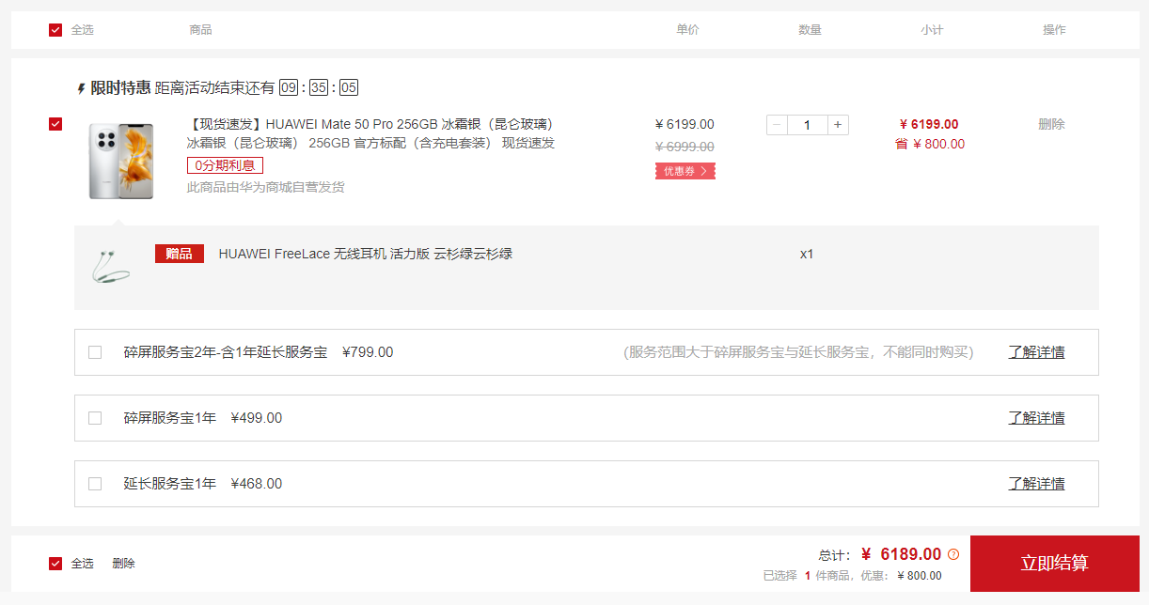Check 碎屏服务宝2年-含1年延长服务宝 option
This screenshot has width=1149, height=605.
(x=95, y=352)
